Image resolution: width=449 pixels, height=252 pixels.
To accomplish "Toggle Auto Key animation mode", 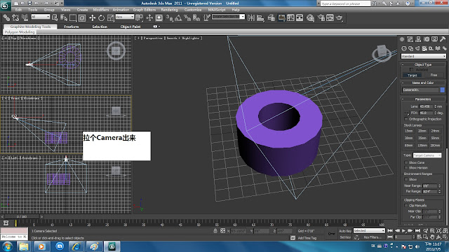I will 345,231.
